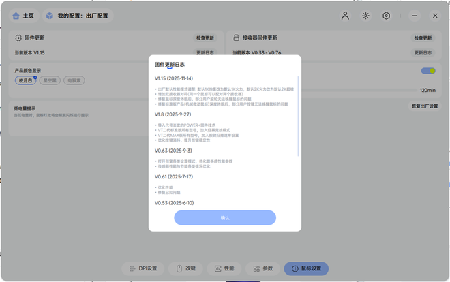Click the 主页 home icon
The width and height of the screenshot is (450, 282).
coord(16,15)
